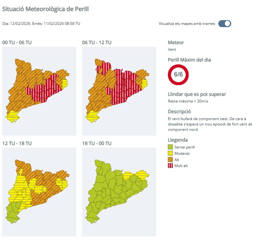Image resolution: width=253 pixels, height=250 pixels.
Task: Click the 'Perill Màxim del dia' heading
Action: click(x=189, y=60)
